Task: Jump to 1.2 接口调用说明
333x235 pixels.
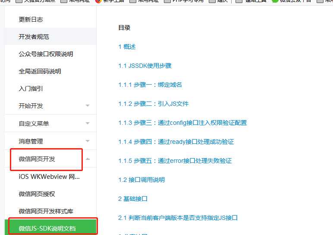Action: 141,180
